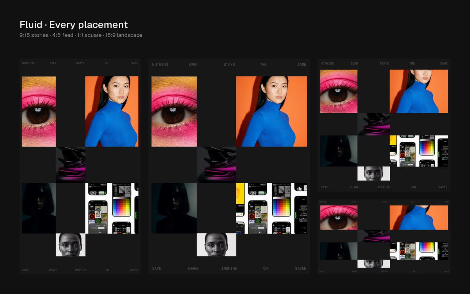Select the black-and-white face in the square panel
Image resolution: width=470 pixels, height=294 pixels.
click(x=374, y=174)
